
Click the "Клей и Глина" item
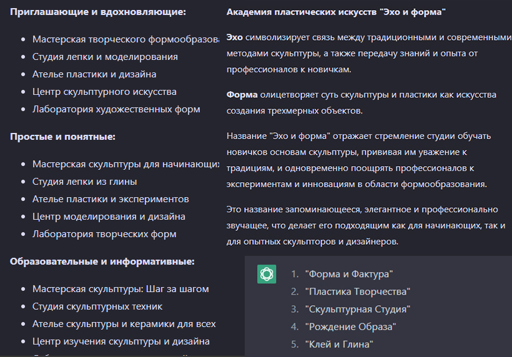tap(339, 344)
